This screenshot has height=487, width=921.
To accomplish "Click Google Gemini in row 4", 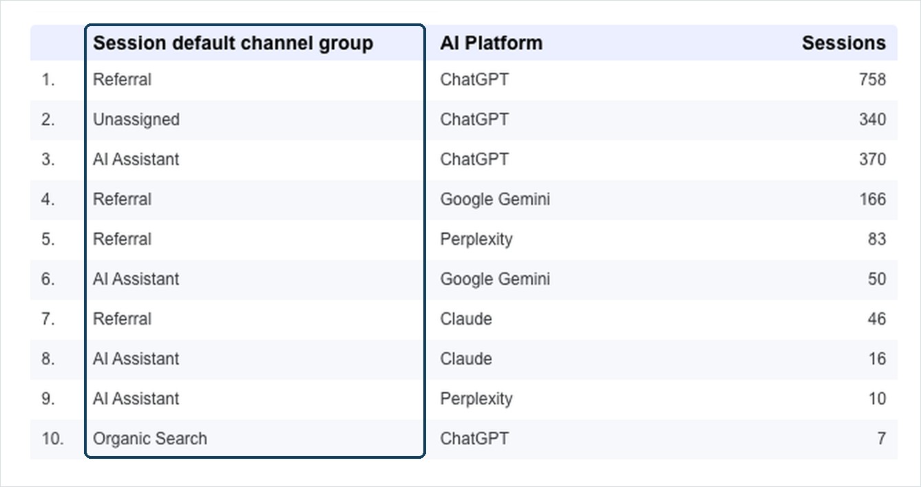I will click(x=495, y=199).
